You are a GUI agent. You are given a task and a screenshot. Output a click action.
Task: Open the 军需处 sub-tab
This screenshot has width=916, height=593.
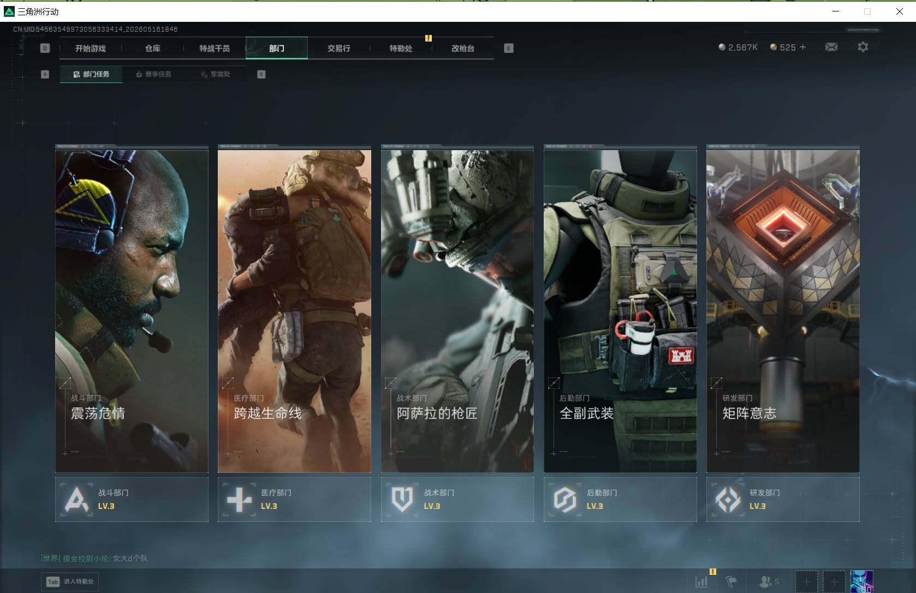click(x=216, y=74)
